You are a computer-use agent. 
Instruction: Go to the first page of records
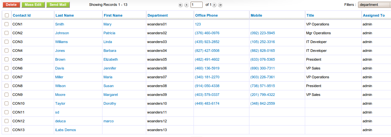pyautogui.click(x=180, y=5)
